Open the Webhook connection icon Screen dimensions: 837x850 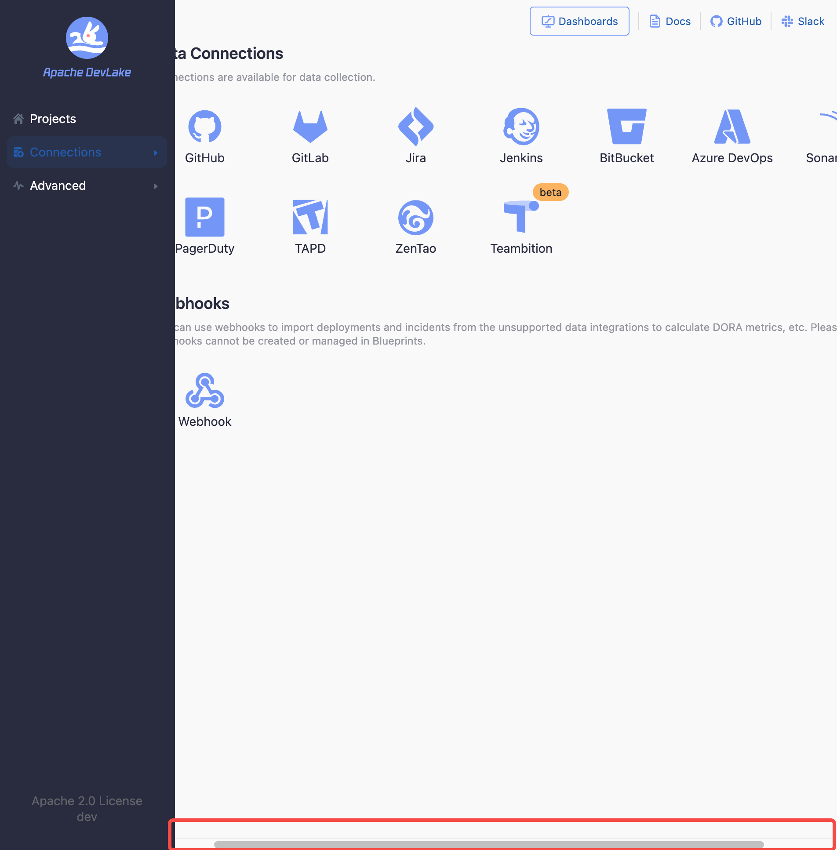coord(204,390)
